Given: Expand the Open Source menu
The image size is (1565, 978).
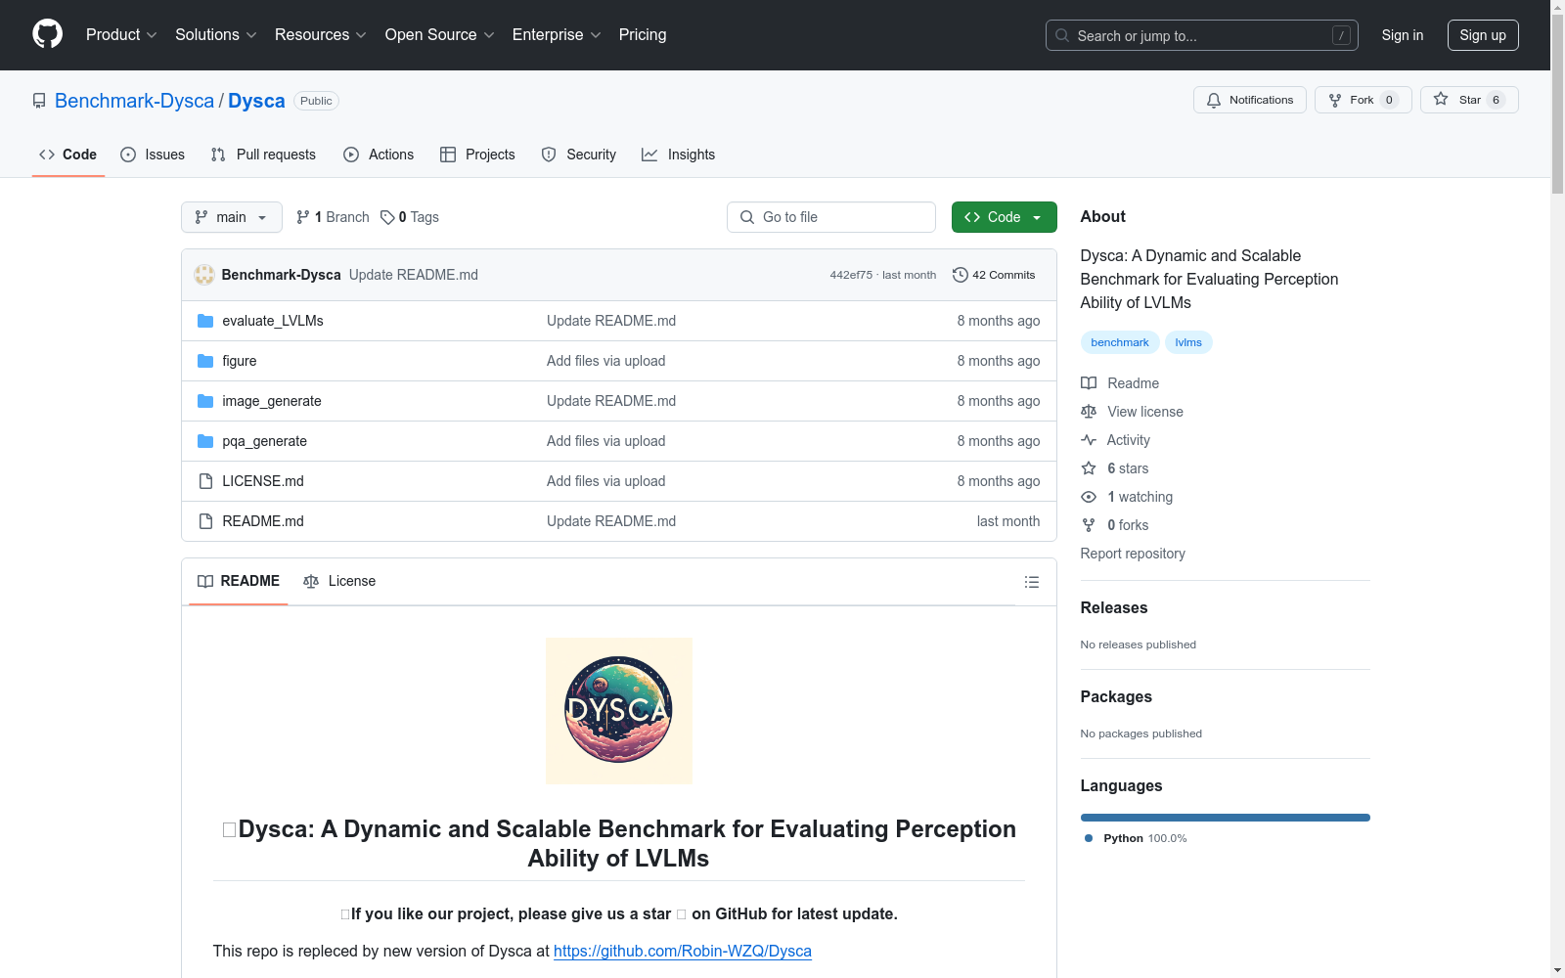Looking at the screenshot, I should point(440,34).
